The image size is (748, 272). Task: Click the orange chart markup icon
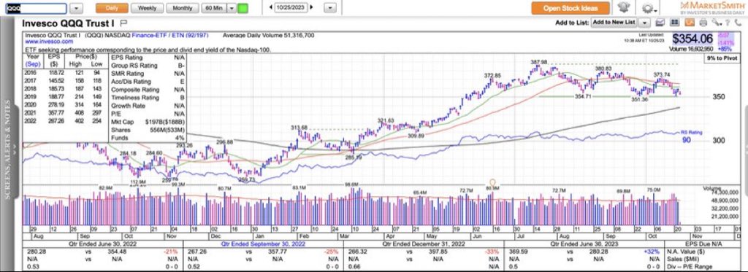pyautogui.click(x=689, y=23)
